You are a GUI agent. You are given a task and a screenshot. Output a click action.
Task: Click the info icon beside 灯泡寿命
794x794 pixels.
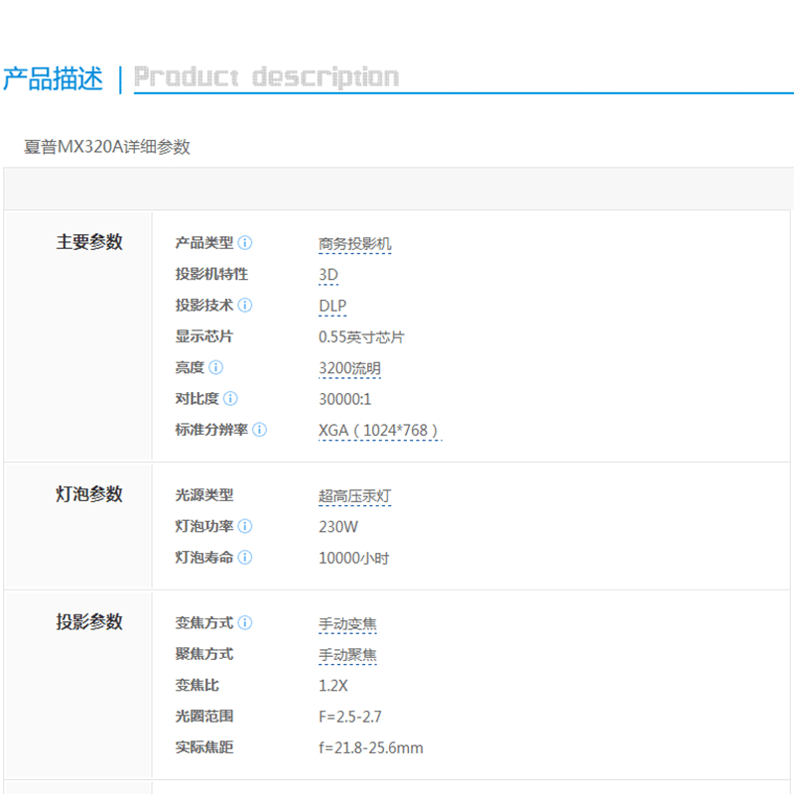[x=245, y=558]
